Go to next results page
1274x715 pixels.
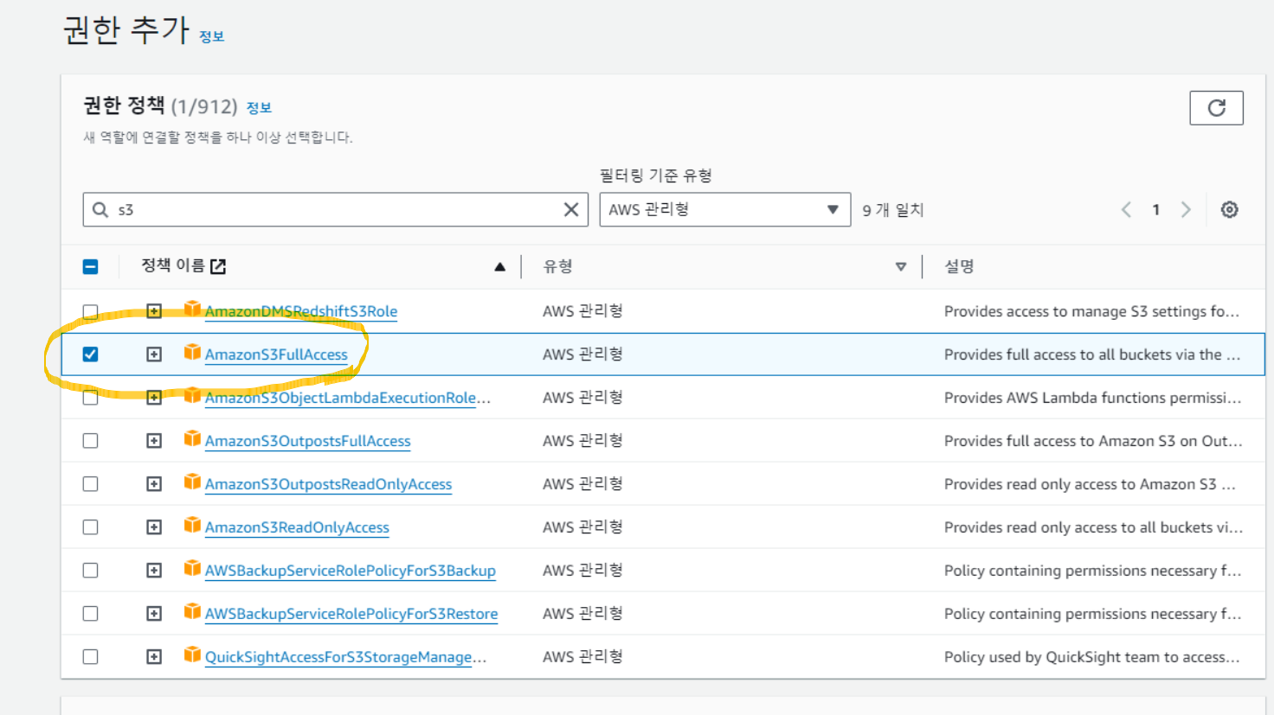(x=1186, y=209)
